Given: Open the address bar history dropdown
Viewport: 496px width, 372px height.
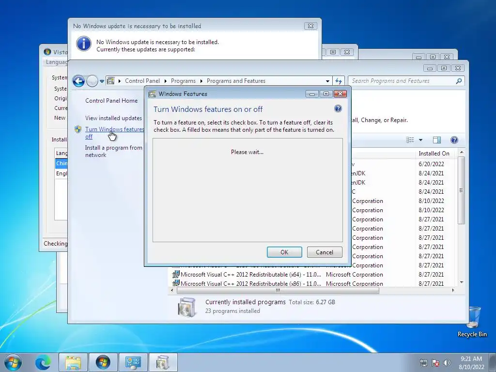Looking at the screenshot, I should coord(328,81).
